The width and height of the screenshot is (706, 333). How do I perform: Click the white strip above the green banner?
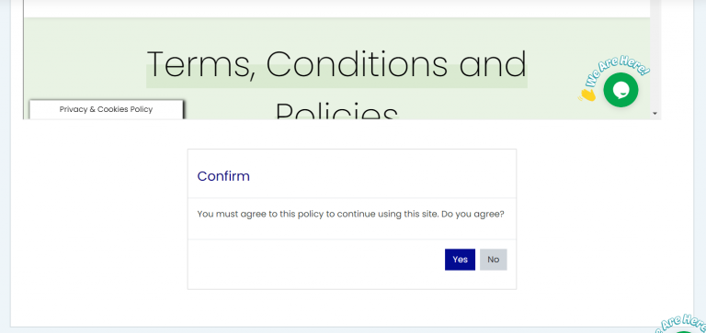[x=336, y=8]
